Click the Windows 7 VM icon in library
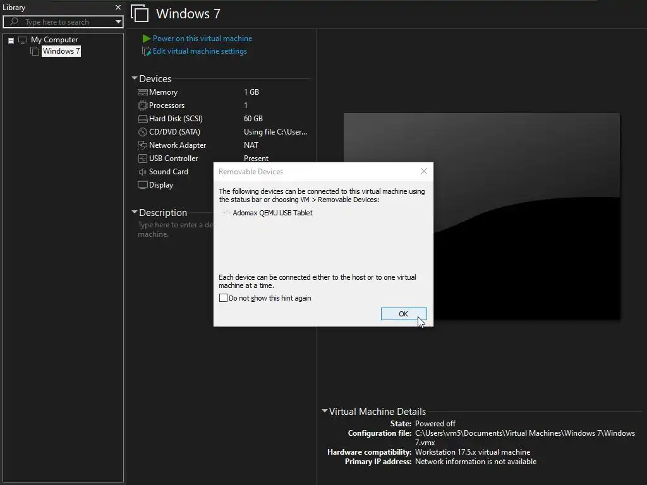 (x=35, y=51)
